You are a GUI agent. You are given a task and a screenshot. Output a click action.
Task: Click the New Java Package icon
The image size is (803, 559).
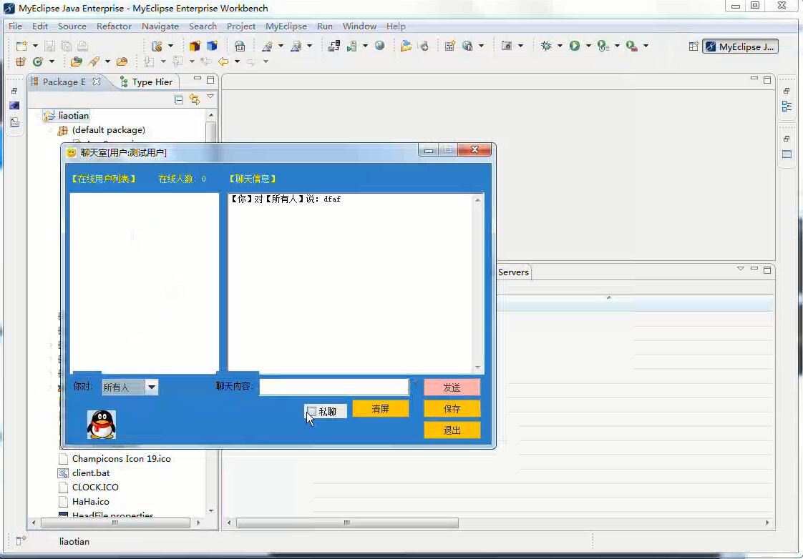[x=21, y=62]
